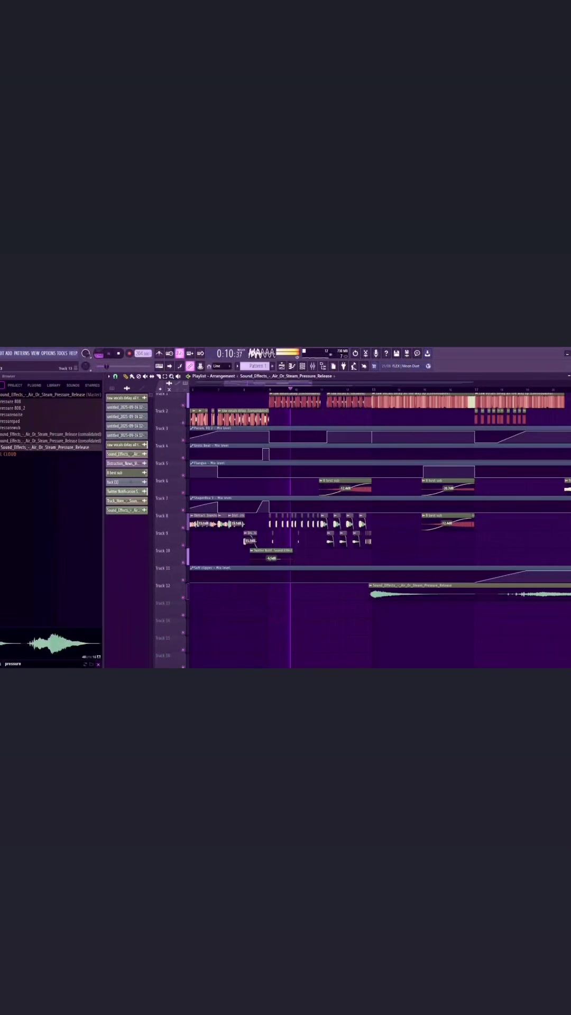
Task: Click the undo history icon
Action: 355,353
